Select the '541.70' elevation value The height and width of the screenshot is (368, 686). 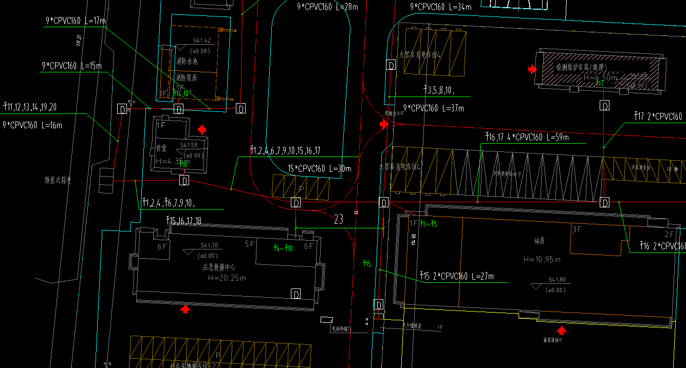coord(210,245)
